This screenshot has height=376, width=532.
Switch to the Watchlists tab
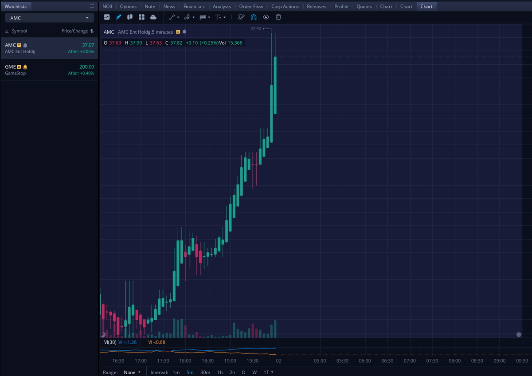click(16, 6)
